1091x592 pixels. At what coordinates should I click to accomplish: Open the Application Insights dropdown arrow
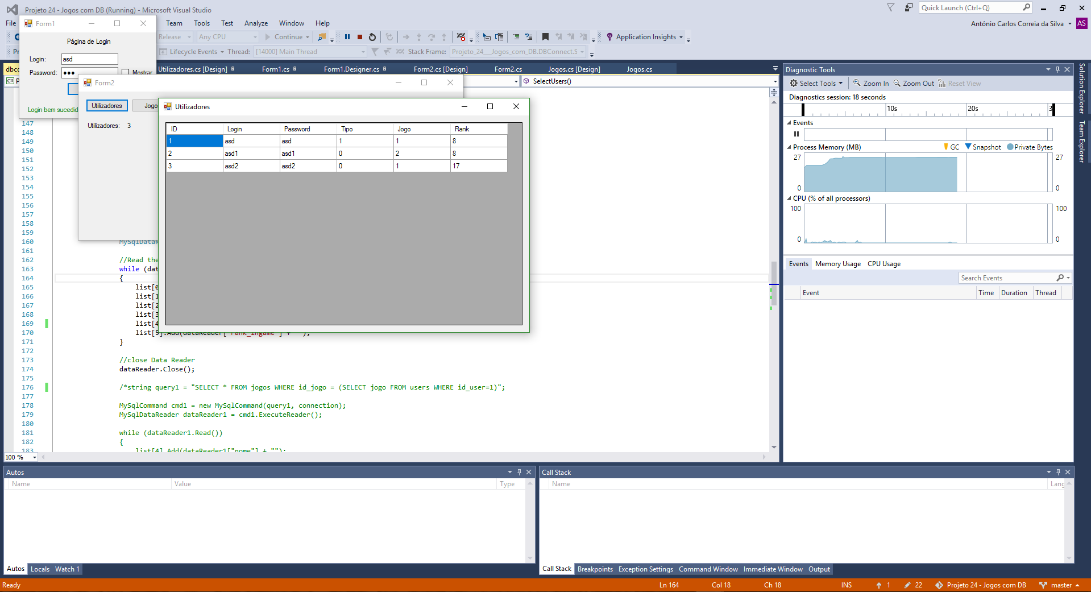point(681,37)
